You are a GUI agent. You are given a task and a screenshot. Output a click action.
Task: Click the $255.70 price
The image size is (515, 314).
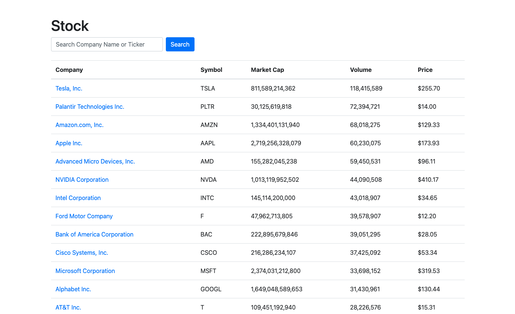[x=429, y=88]
